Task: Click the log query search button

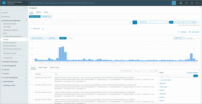Action: pyautogui.click(x=135, y=22)
